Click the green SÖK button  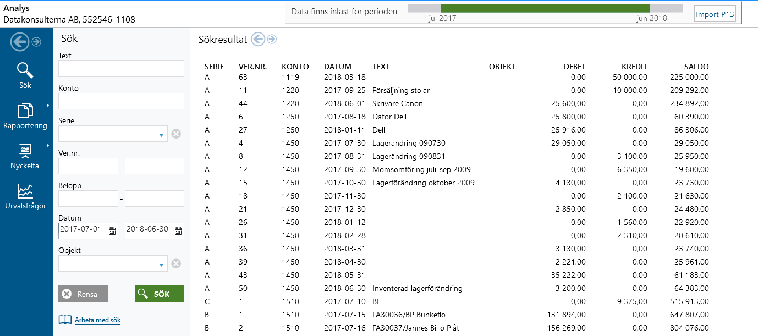160,294
